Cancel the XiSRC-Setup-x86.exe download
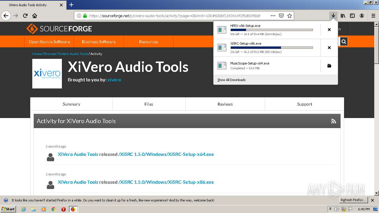Image resolution: width=379 pixels, height=213 pixels. click(329, 48)
